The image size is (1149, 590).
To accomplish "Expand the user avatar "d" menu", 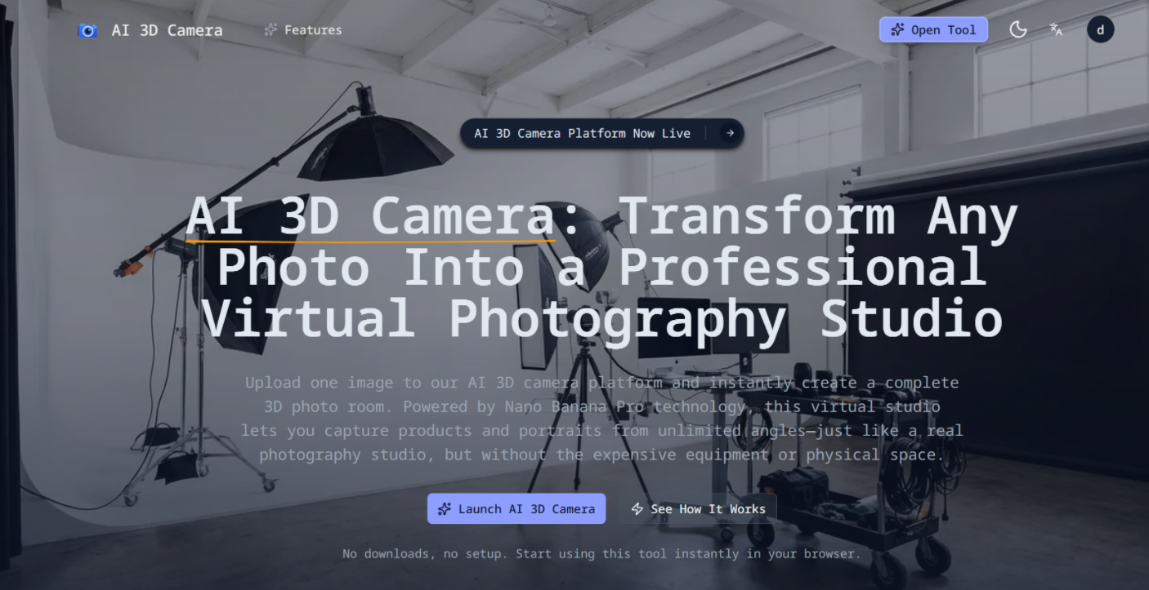I will click(x=1100, y=30).
